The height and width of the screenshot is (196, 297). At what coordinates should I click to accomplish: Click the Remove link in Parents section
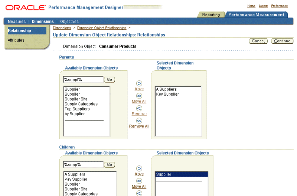139,114
